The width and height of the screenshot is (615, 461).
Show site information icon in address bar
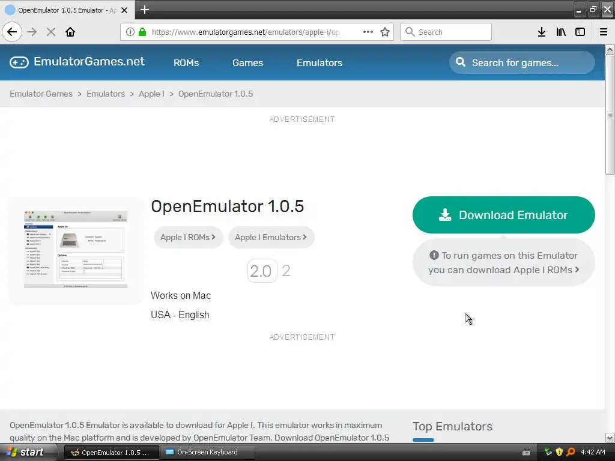click(x=130, y=32)
